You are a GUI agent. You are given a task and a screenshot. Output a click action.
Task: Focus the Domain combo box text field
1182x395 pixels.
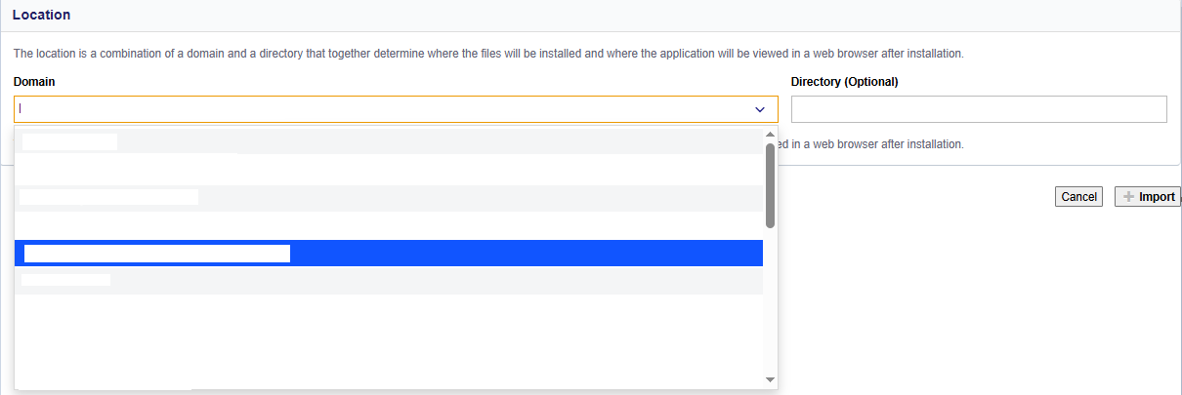(x=381, y=109)
